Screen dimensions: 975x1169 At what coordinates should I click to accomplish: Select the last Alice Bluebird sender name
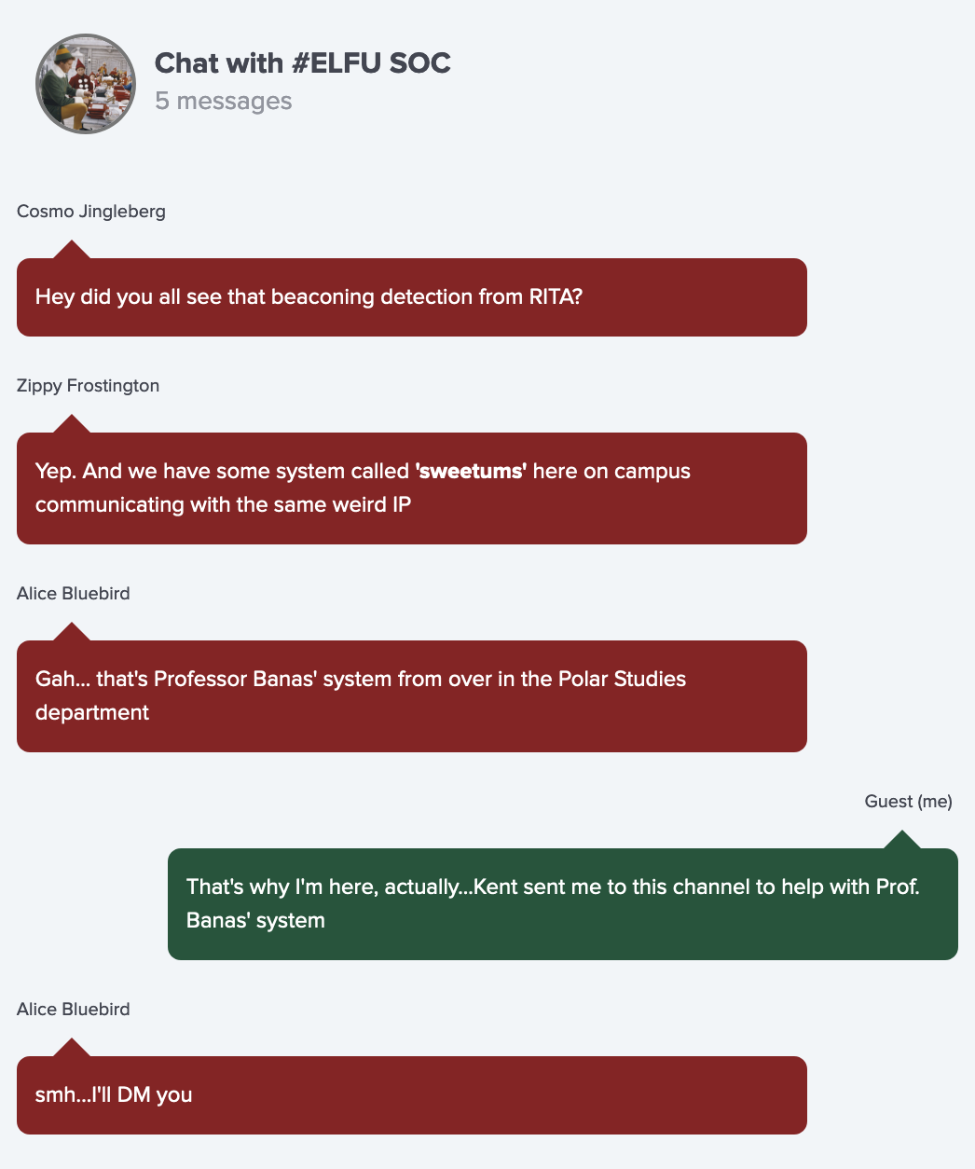[74, 1009]
